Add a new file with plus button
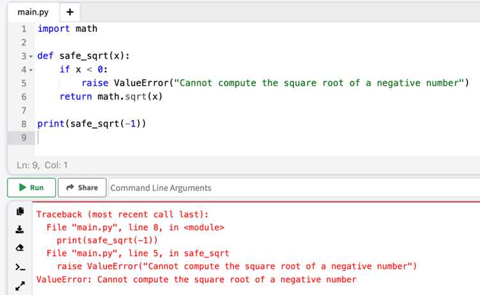 coord(70,12)
